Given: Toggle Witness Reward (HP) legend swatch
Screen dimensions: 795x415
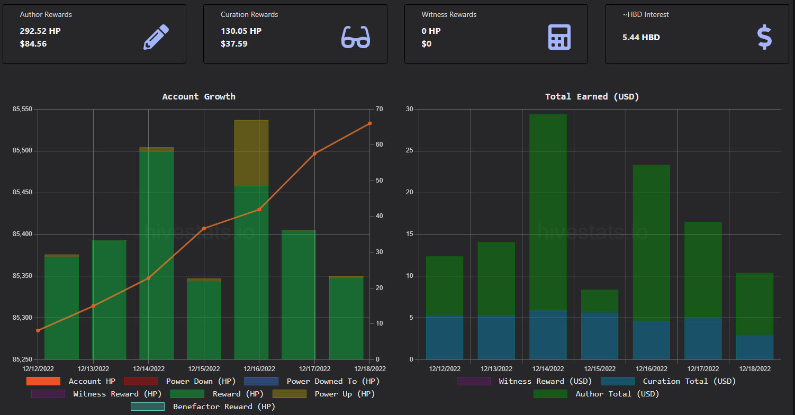Looking at the screenshot, I should [x=48, y=394].
